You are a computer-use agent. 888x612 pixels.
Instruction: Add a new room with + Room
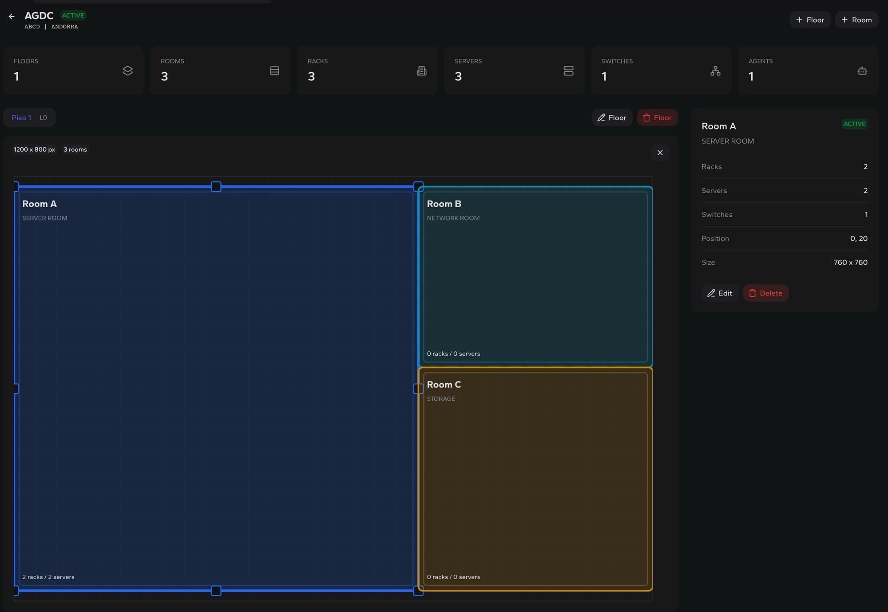click(856, 20)
